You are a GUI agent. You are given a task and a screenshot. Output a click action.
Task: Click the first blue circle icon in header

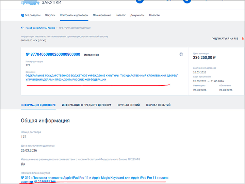coord(140,1)
